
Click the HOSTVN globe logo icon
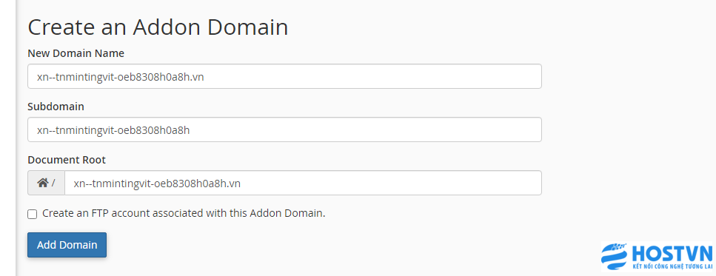coord(614,257)
